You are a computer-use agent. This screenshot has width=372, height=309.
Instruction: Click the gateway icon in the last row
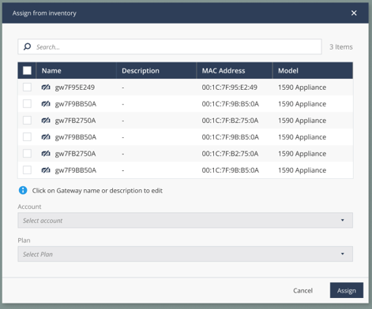click(46, 170)
